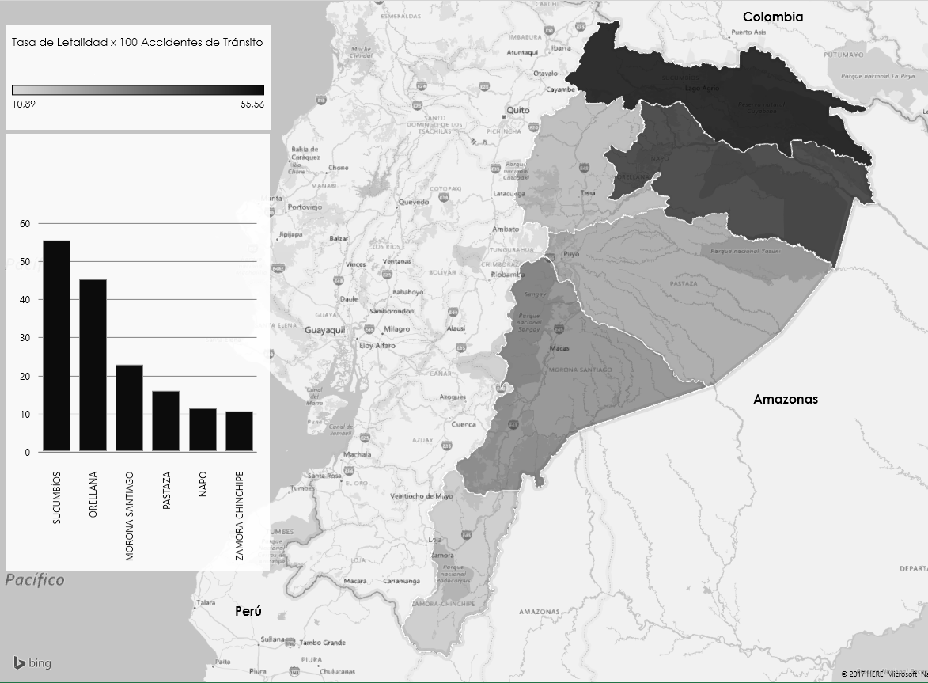The width and height of the screenshot is (928, 683).
Task: Click the Bing logo icon
Action: (x=19, y=662)
